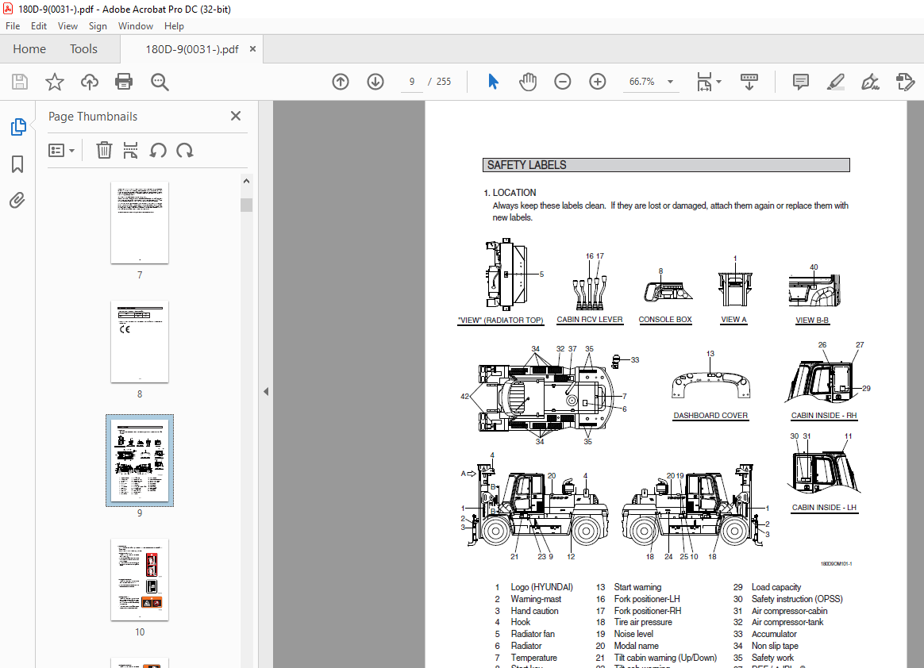Click the DASHBOARD COVER diagram label
Image resolution: width=924 pixels, height=668 pixels.
coord(710,416)
